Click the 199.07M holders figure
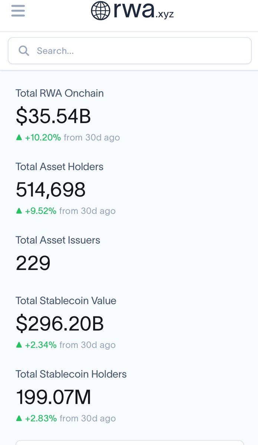The height and width of the screenshot is (445, 258). 53,397
